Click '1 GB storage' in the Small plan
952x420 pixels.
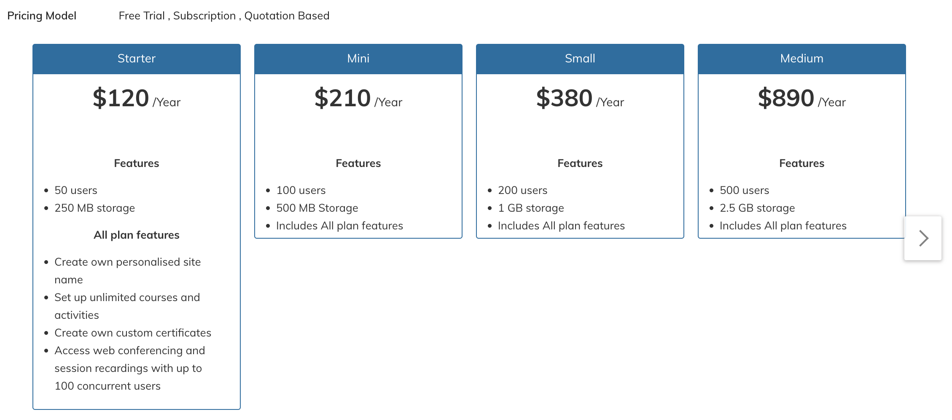pos(531,208)
